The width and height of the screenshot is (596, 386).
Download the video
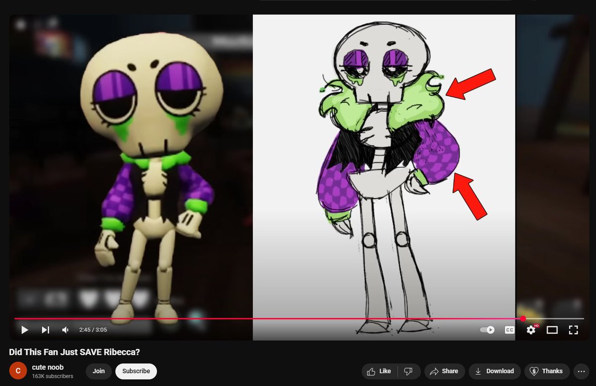pyautogui.click(x=495, y=371)
